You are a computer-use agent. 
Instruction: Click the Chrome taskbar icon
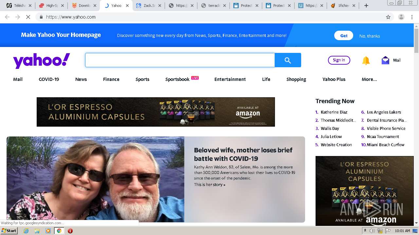click(59, 231)
